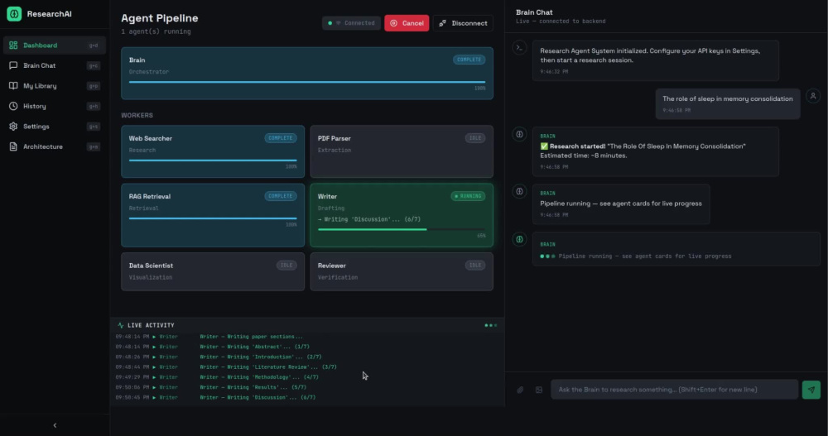This screenshot has width=828, height=436.
Task: Click user message about sleep and memory
Action: click(728, 103)
